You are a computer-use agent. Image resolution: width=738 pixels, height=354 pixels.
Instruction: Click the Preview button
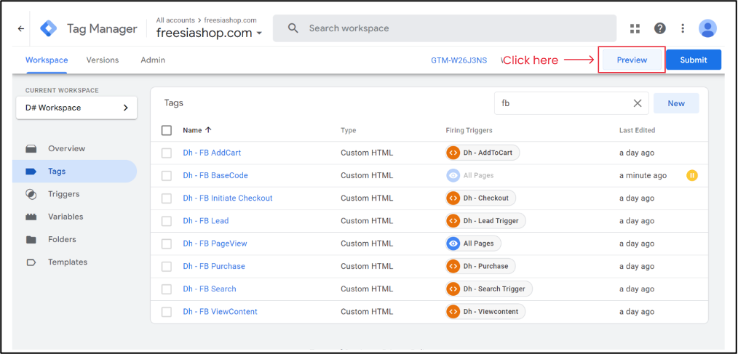(x=632, y=60)
